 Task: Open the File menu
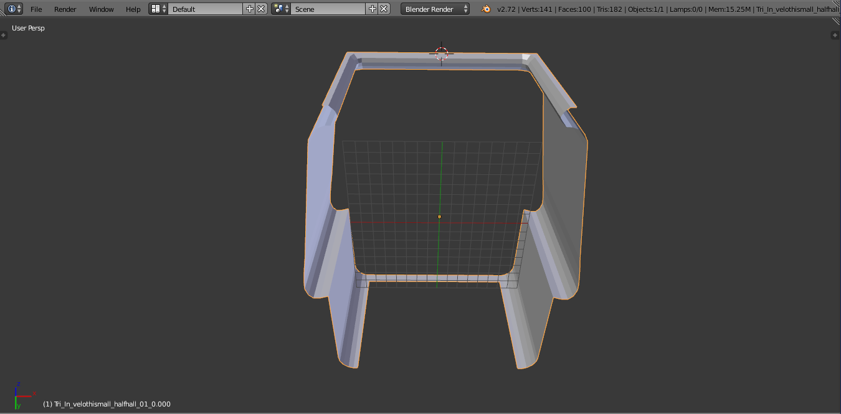pos(36,9)
